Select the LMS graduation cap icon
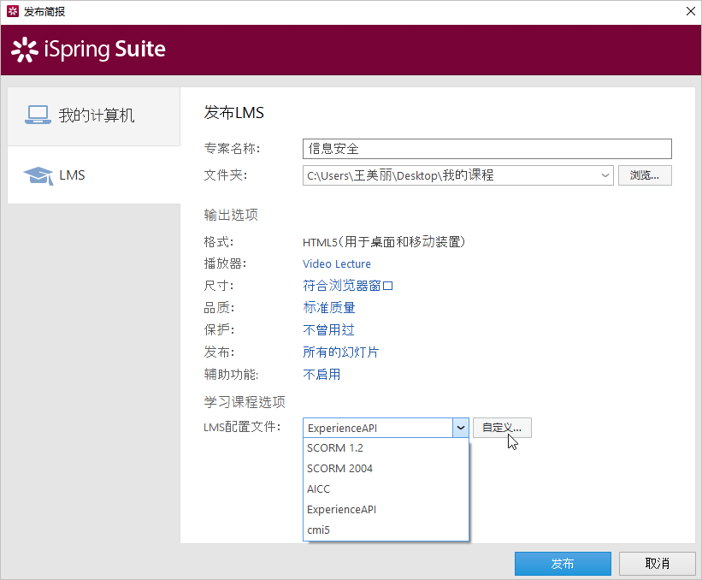This screenshot has width=702, height=580. 38,175
